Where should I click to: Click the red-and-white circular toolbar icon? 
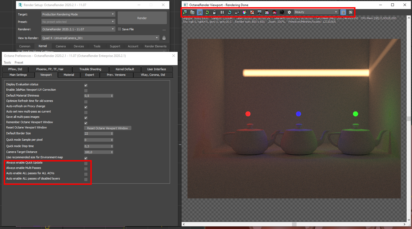click(252, 12)
